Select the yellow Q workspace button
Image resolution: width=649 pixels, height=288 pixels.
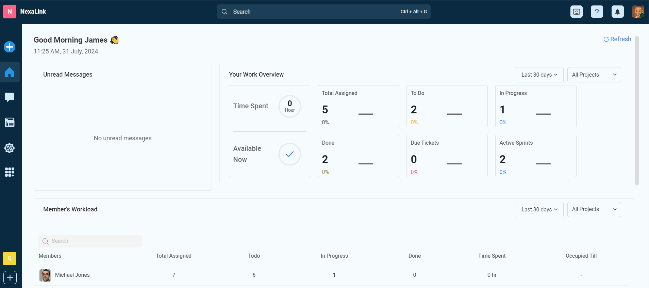click(10, 258)
